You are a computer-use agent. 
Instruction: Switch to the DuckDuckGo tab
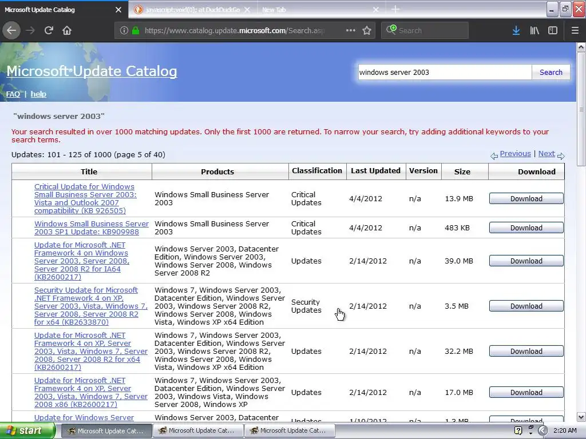192,10
